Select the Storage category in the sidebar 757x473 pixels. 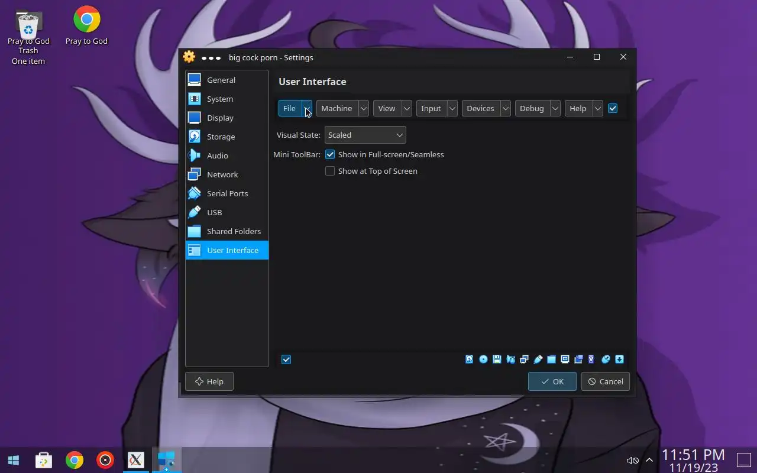pos(227,137)
